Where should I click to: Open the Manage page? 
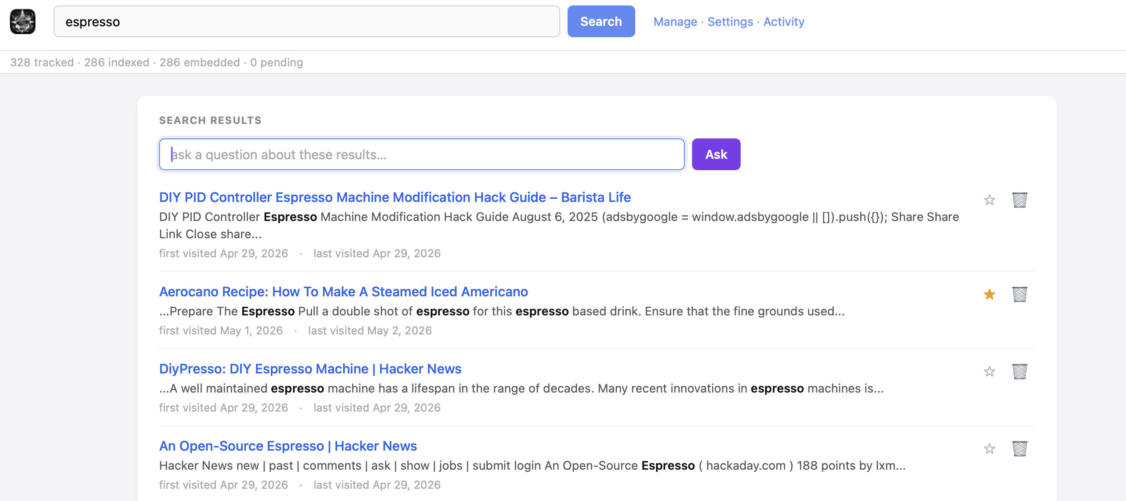675,22
